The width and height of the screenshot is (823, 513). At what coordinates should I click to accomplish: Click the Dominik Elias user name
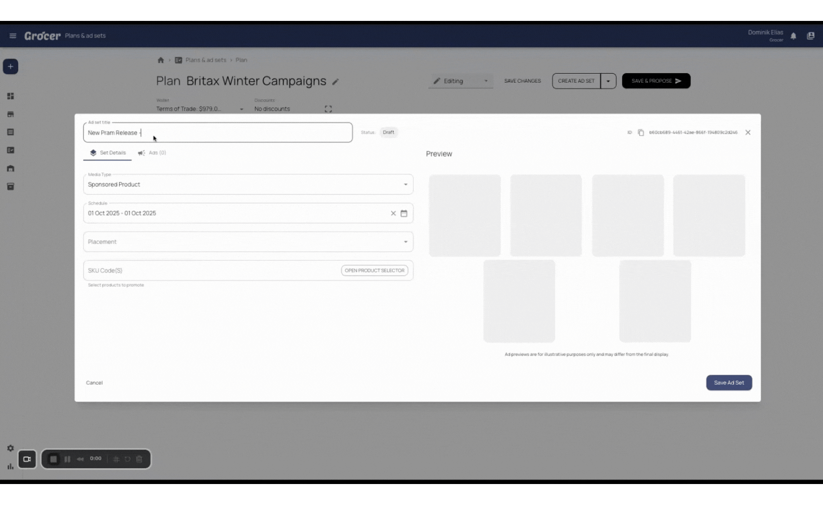(x=765, y=32)
